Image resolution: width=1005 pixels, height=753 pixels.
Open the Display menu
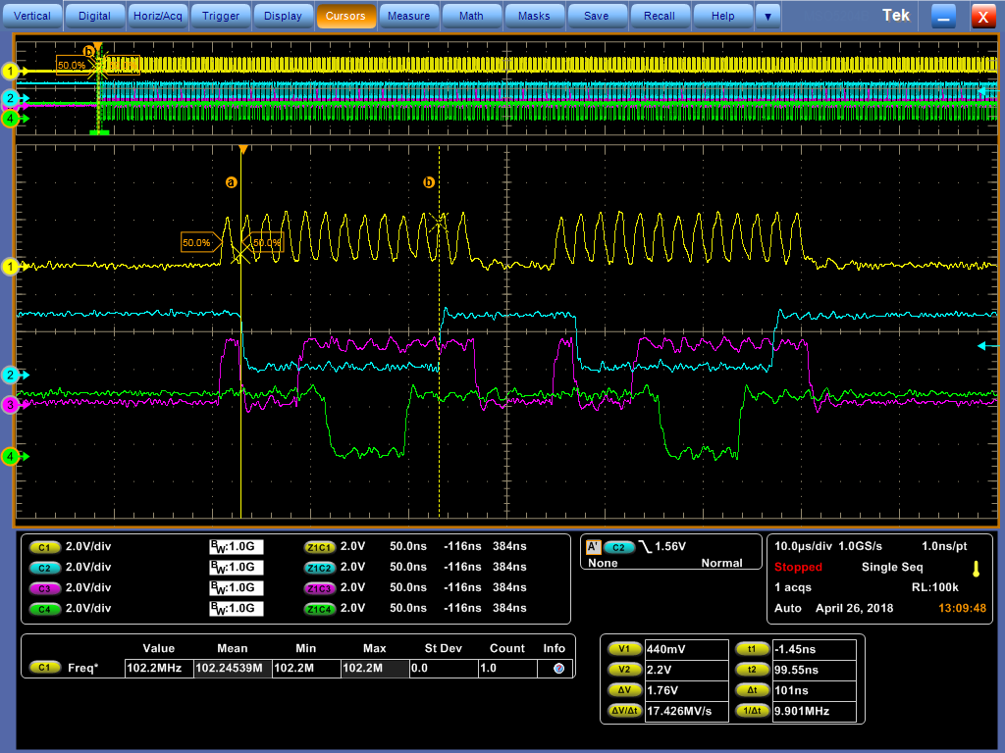click(283, 16)
